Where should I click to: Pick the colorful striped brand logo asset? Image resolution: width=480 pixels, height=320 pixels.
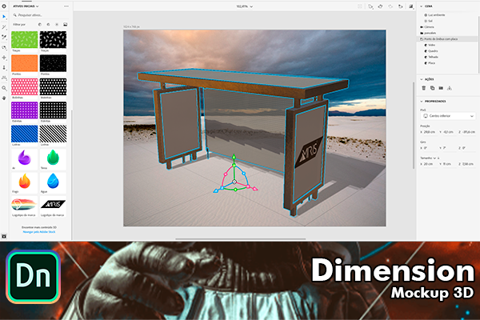(x=25, y=205)
